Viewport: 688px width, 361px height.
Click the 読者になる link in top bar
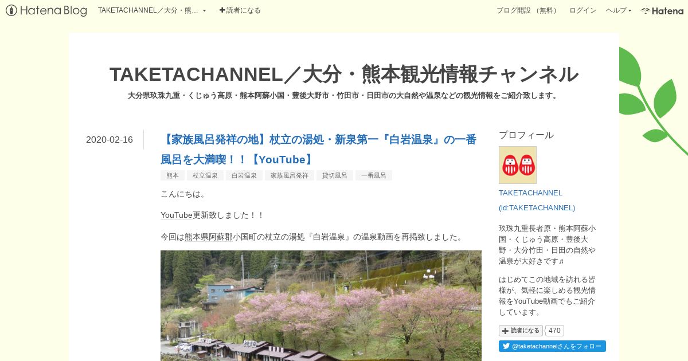(x=240, y=10)
